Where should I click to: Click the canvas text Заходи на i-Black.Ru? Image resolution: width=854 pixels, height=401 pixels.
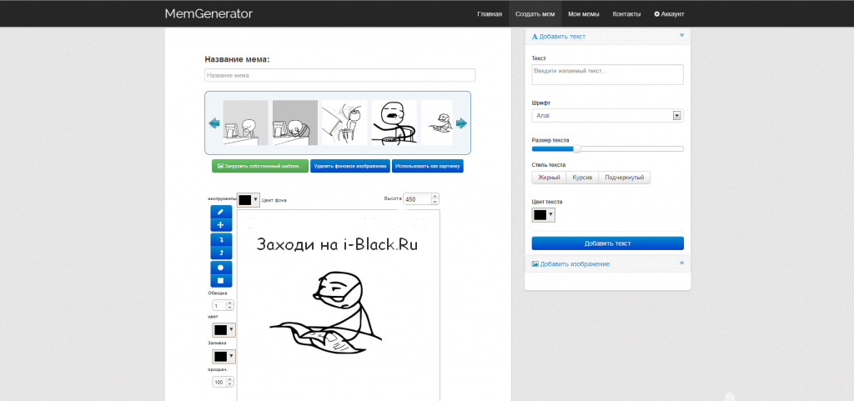tap(337, 244)
